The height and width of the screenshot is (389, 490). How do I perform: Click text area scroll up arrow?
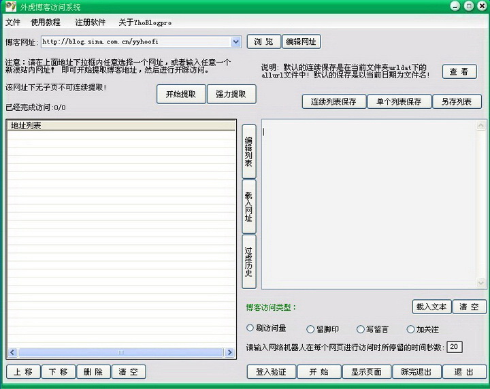tap(480, 126)
